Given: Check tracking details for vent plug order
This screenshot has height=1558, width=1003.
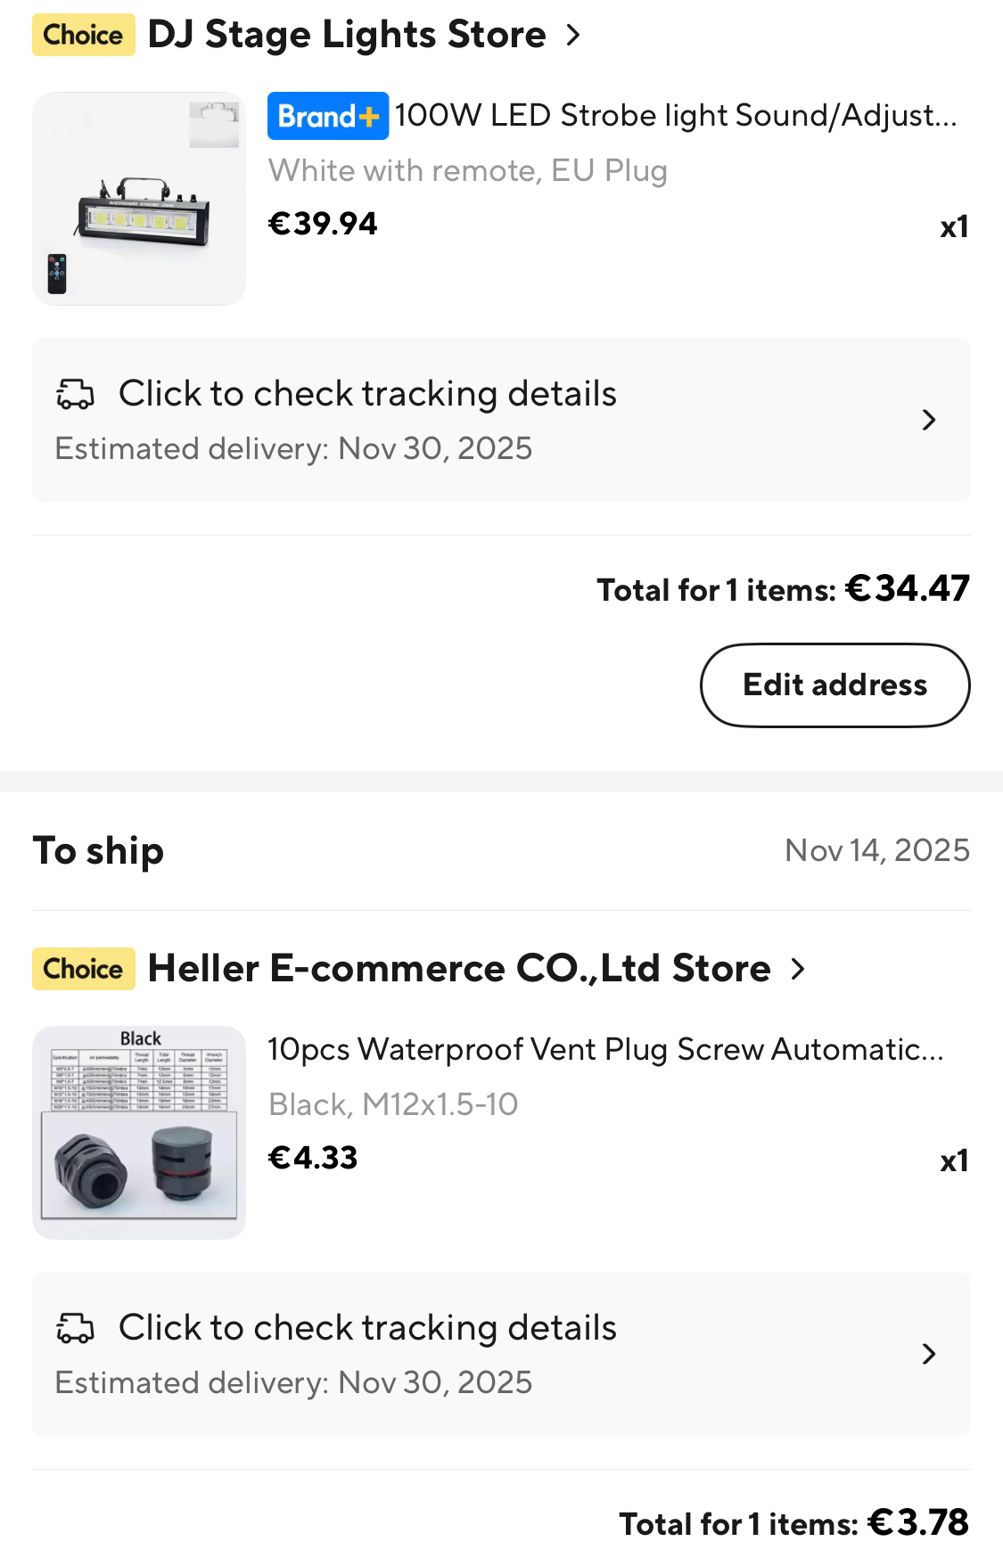Looking at the screenshot, I should click(x=367, y=1328).
